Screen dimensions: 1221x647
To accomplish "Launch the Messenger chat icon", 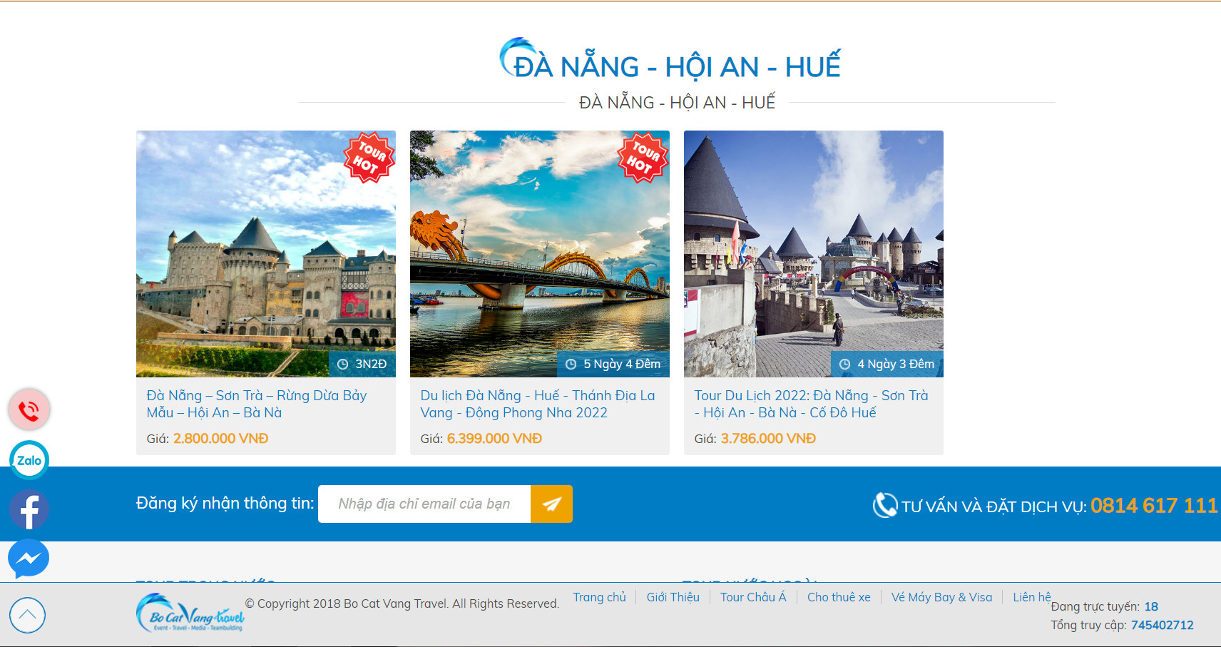I will point(29,559).
